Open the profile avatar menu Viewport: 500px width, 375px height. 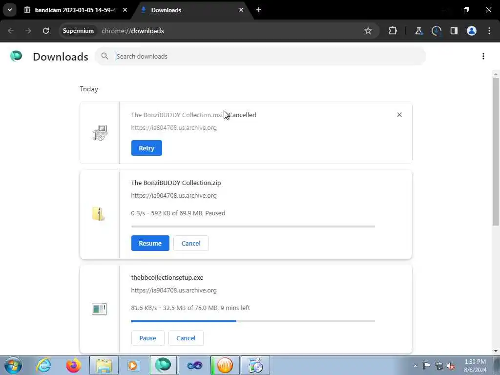[x=472, y=31]
